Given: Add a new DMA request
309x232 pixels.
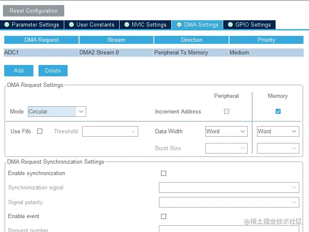Looking at the screenshot, I should point(19,70).
